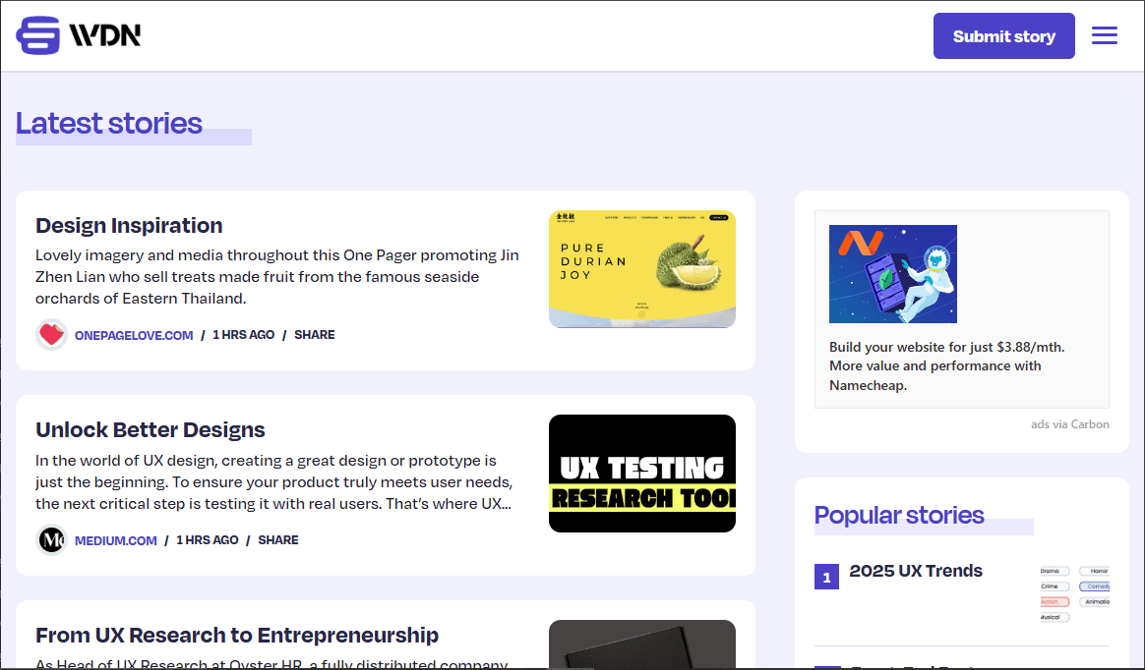Click the ads via Carbon link
The image size is (1145, 670).
(x=1070, y=424)
